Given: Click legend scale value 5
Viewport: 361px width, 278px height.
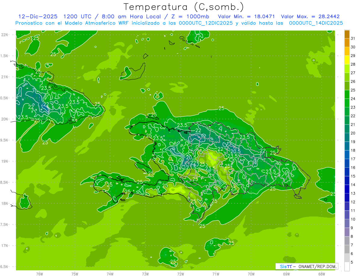Looking at the screenshot, I should click(352, 262).
